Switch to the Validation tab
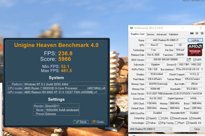This screenshot has width=205, height=136. pos(173,34)
